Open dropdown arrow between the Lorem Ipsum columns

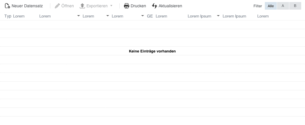[x=218, y=16]
